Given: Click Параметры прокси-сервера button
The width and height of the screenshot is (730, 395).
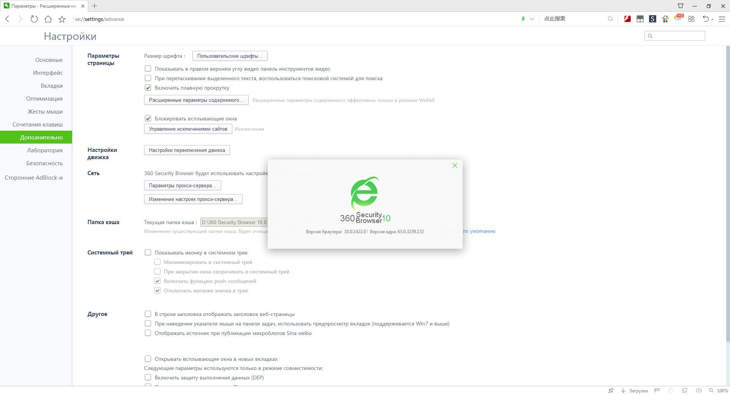Looking at the screenshot, I should pos(182,185).
